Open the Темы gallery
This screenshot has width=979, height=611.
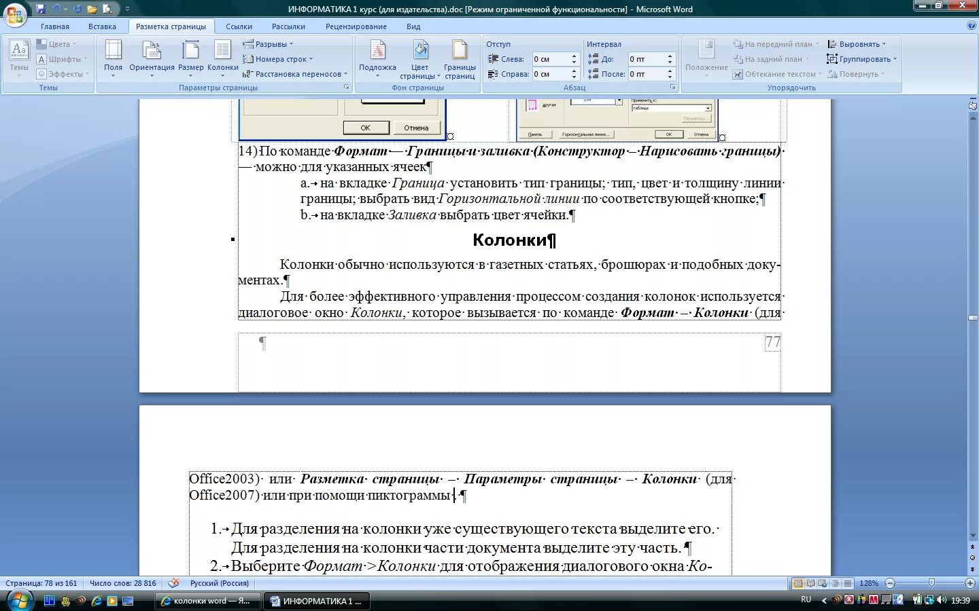pyautogui.click(x=19, y=58)
